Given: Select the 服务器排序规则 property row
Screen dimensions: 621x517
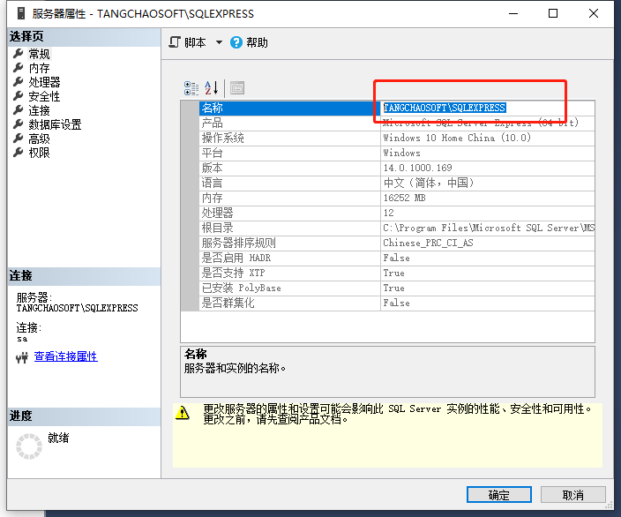Looking at the screenshot, I should pyautogui.click(x=289, y=244).
